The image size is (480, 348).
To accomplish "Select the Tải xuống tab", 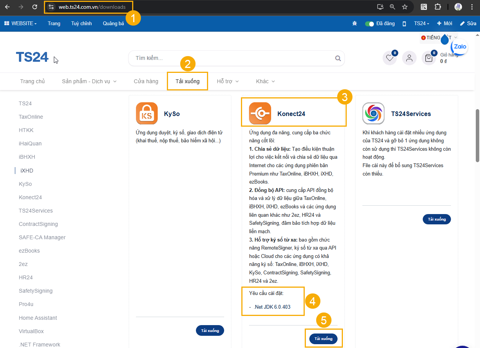I will [x=187, y=81].
